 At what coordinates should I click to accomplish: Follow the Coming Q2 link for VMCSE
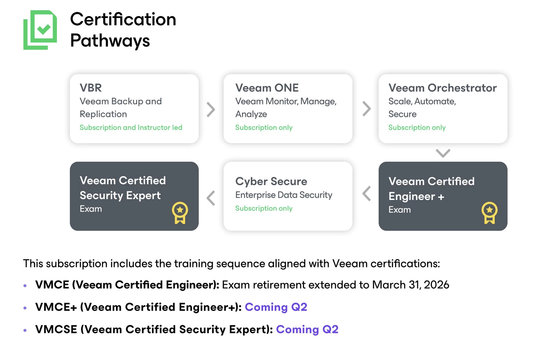[x=307, y=329]
